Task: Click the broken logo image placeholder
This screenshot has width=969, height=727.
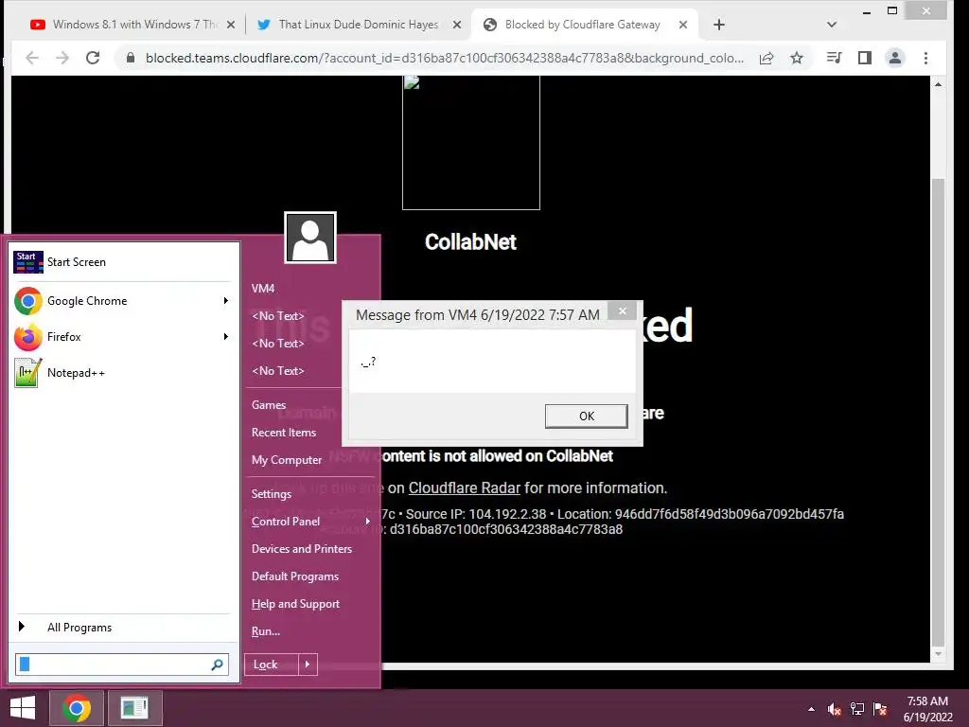Action: click(x=471, y=143)
